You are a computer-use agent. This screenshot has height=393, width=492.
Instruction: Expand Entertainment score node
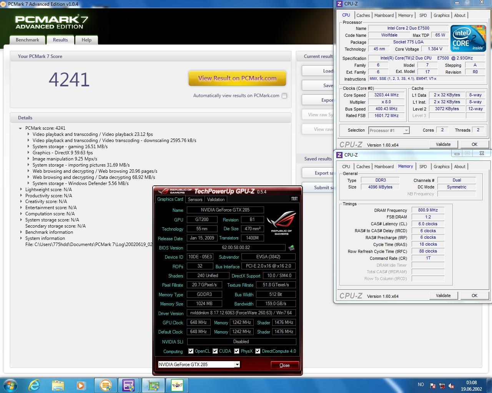click(21, 208)
